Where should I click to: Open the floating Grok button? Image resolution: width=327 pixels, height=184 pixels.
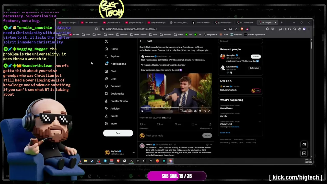pyautogui.click(x=304, y=145)
